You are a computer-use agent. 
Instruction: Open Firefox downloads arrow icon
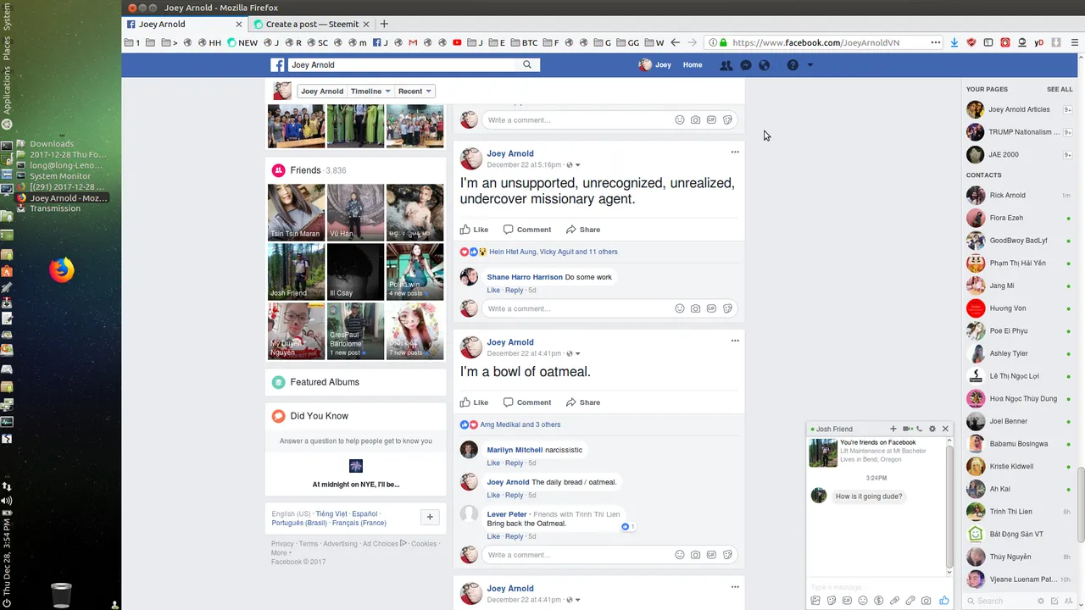click(954, 42)
